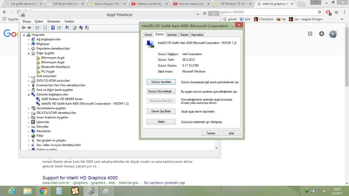Show more bookmarks with the chevron
The width and height of the screenshot is (349, 196).
[x=342, y=19]
